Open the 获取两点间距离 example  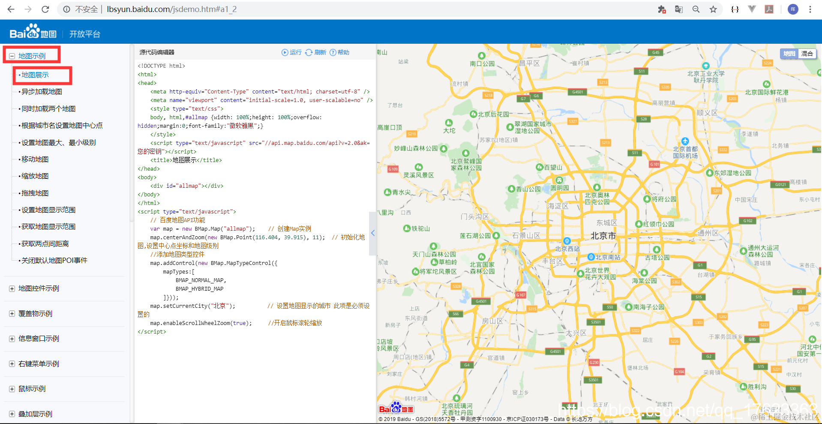(x=45, y=244)
